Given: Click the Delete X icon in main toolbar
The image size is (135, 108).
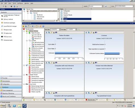Looking at the screenshot, I should (11, 6).
